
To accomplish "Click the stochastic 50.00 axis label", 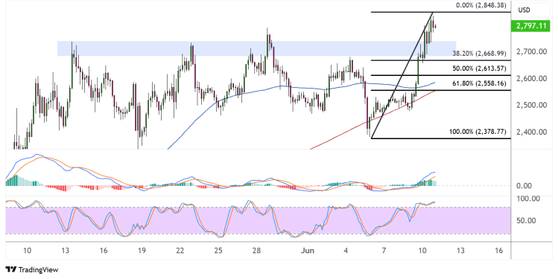I will point(526,221).
